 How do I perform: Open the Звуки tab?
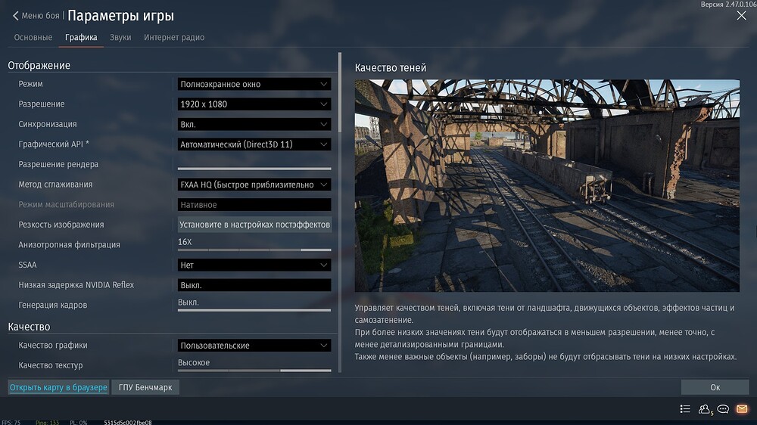pos(120,37)
